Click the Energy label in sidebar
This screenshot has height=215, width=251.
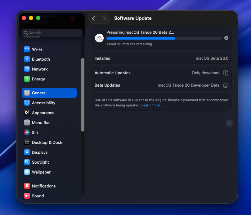pyautogui.click(x=38, y=79)
